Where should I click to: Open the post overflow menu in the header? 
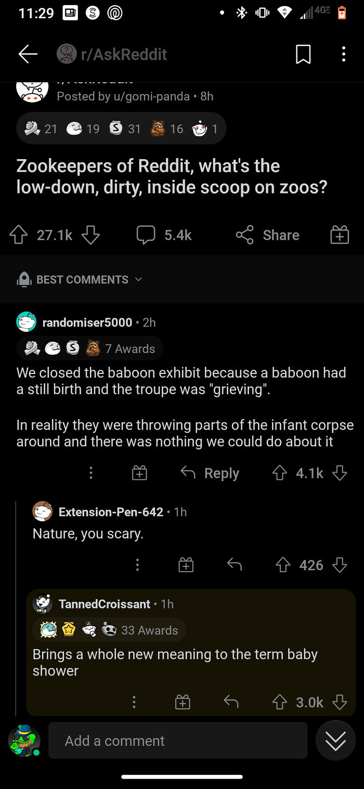(x=343, y=54)
